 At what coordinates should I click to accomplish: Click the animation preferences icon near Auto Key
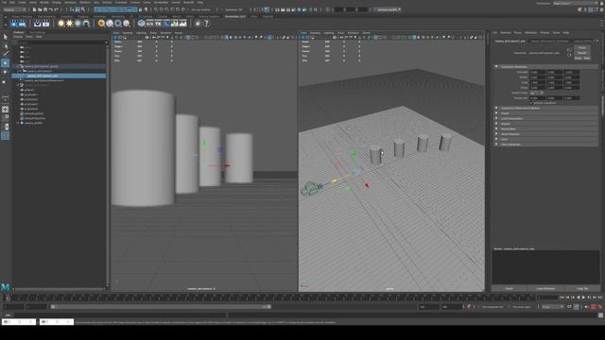tap(599, 307)
